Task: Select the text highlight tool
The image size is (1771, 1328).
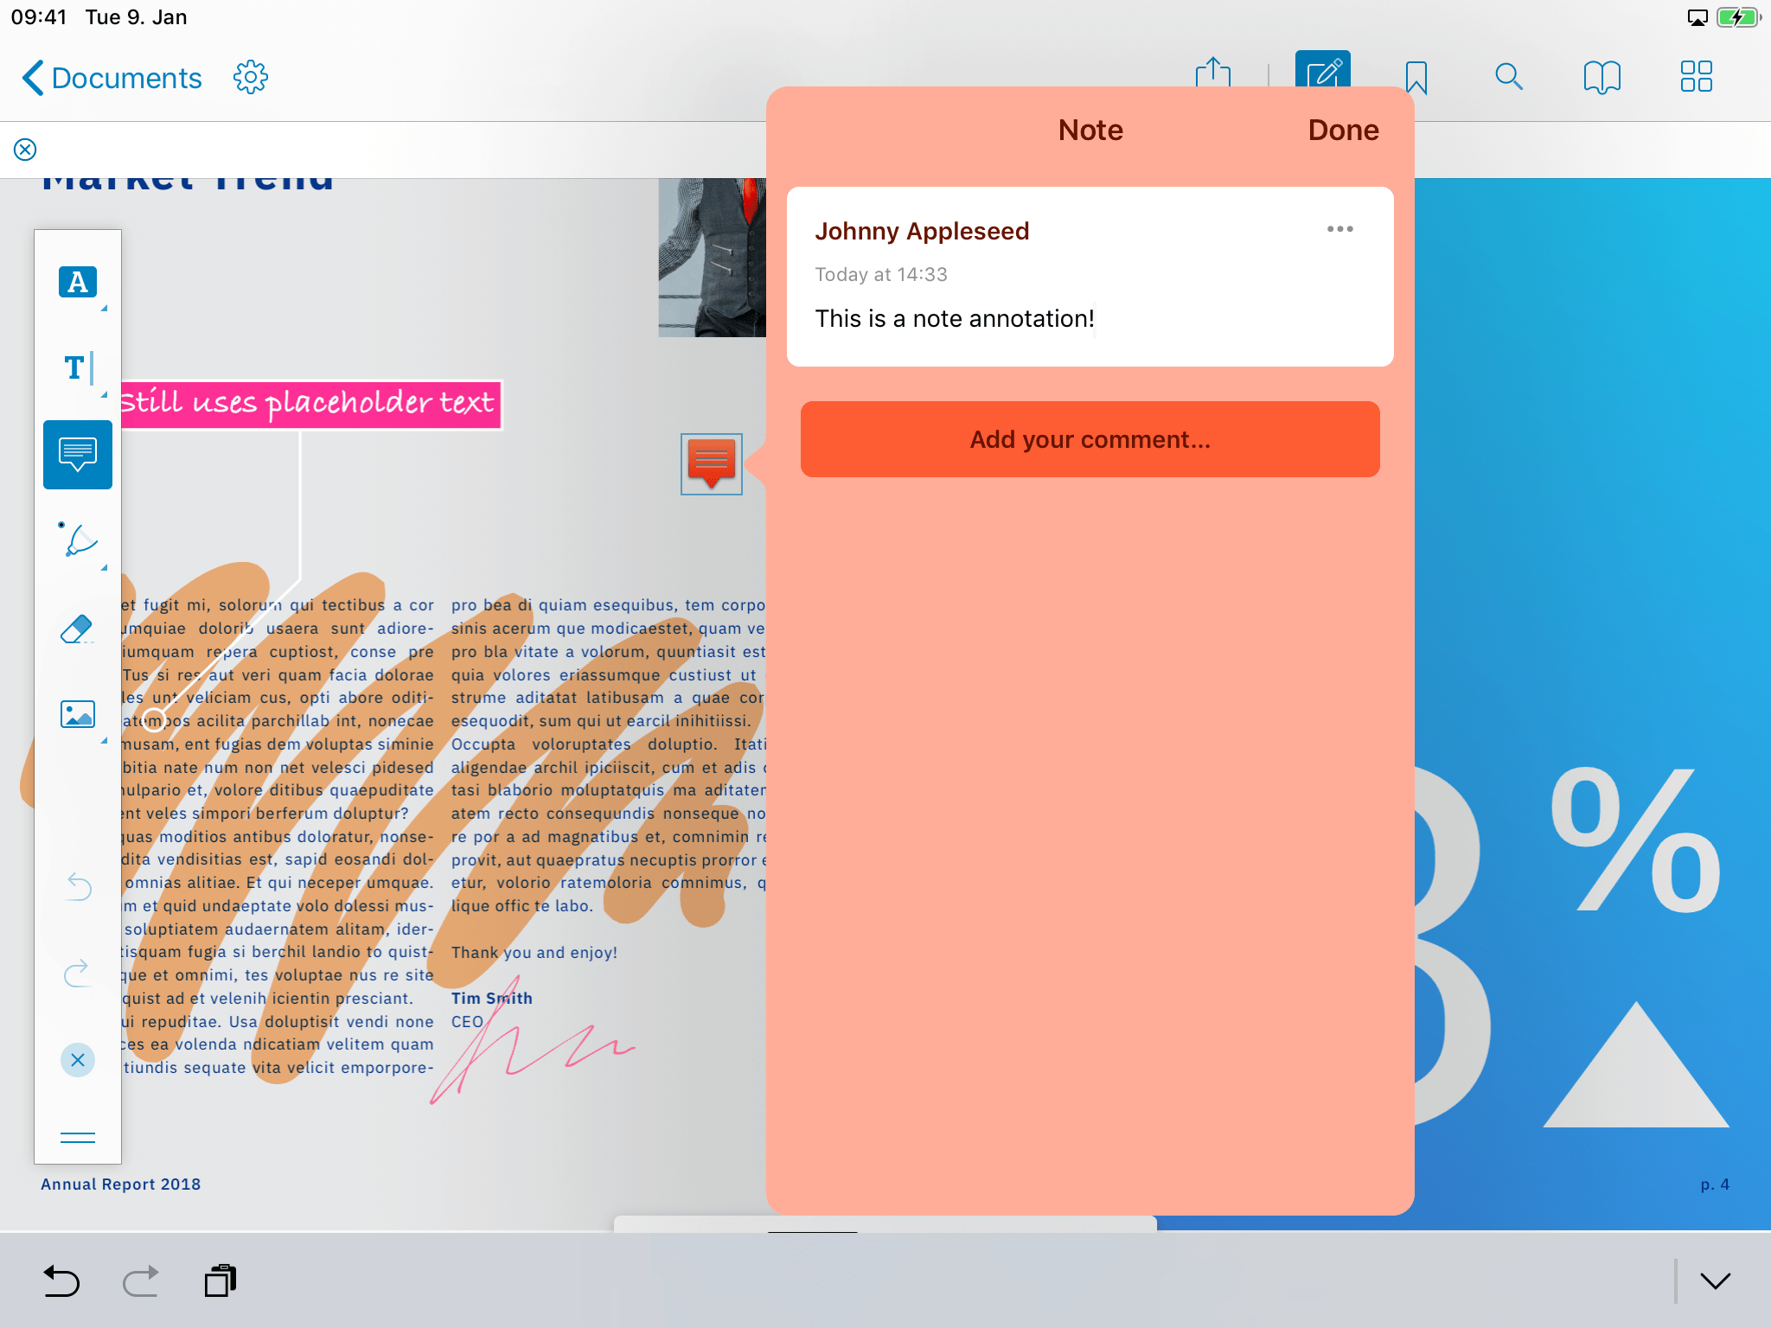Action: pos(77,281)
